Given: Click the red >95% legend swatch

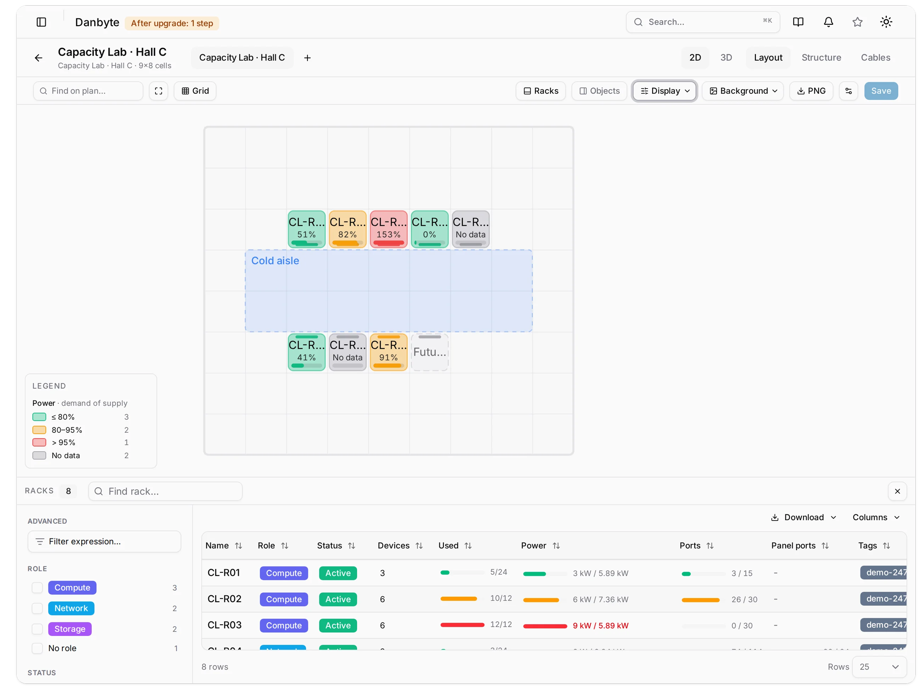Looking at the screenshot, I should pyautogui.click(x=39, y=442).
